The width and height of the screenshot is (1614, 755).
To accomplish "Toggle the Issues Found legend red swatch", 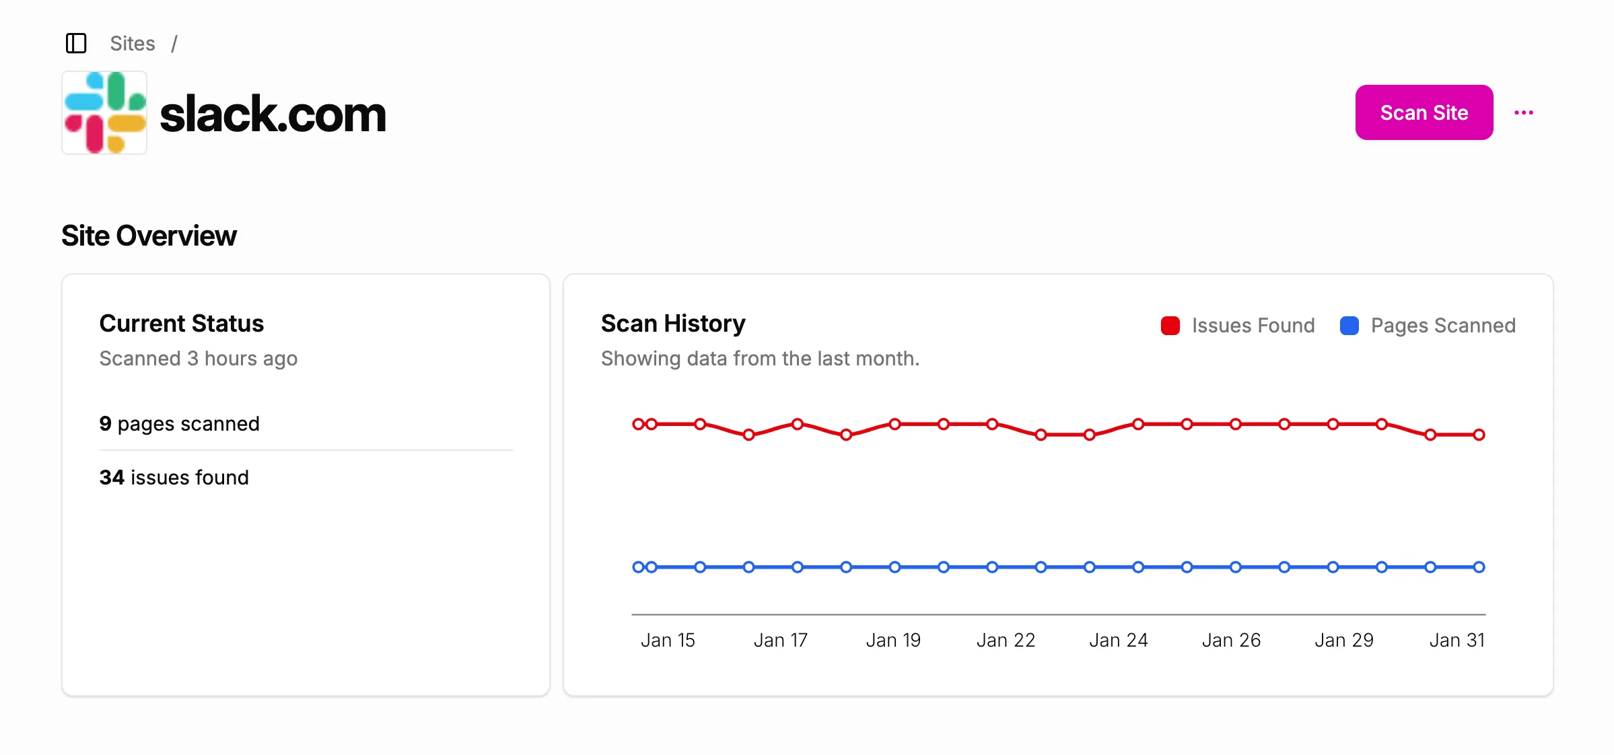I will click(x=1170, y=326).
